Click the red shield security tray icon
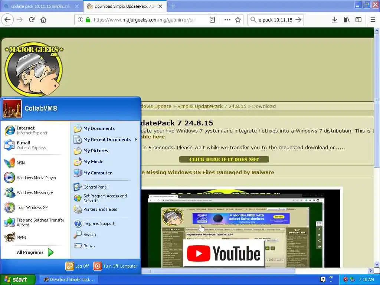This screenshot has width=380, height=285. [x=345, y=279]
